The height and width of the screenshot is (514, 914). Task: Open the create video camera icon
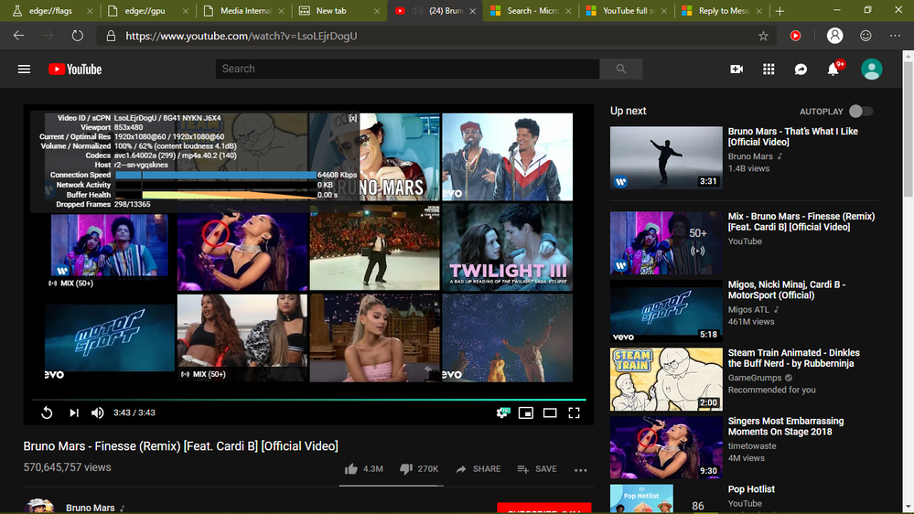coord(737,69)
